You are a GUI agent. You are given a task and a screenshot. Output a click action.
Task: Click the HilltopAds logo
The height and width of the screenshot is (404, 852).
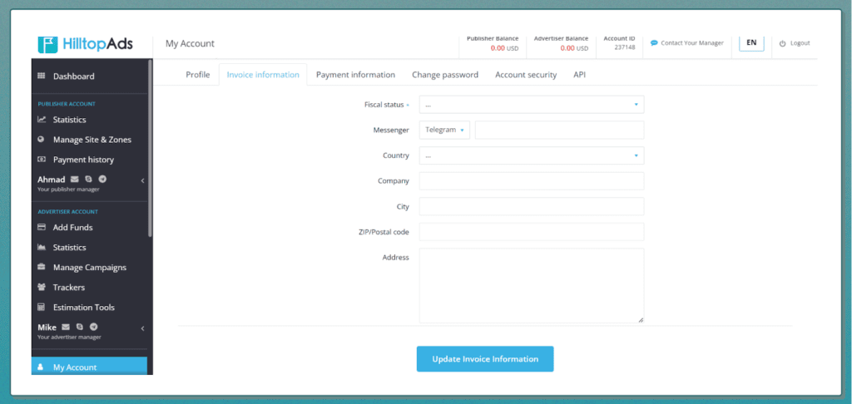tap(85, 43)
